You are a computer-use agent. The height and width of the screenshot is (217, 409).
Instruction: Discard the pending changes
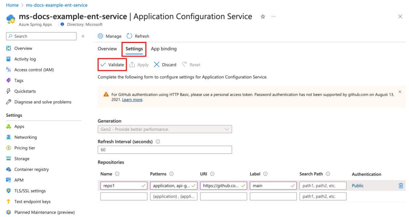(165, 65)
